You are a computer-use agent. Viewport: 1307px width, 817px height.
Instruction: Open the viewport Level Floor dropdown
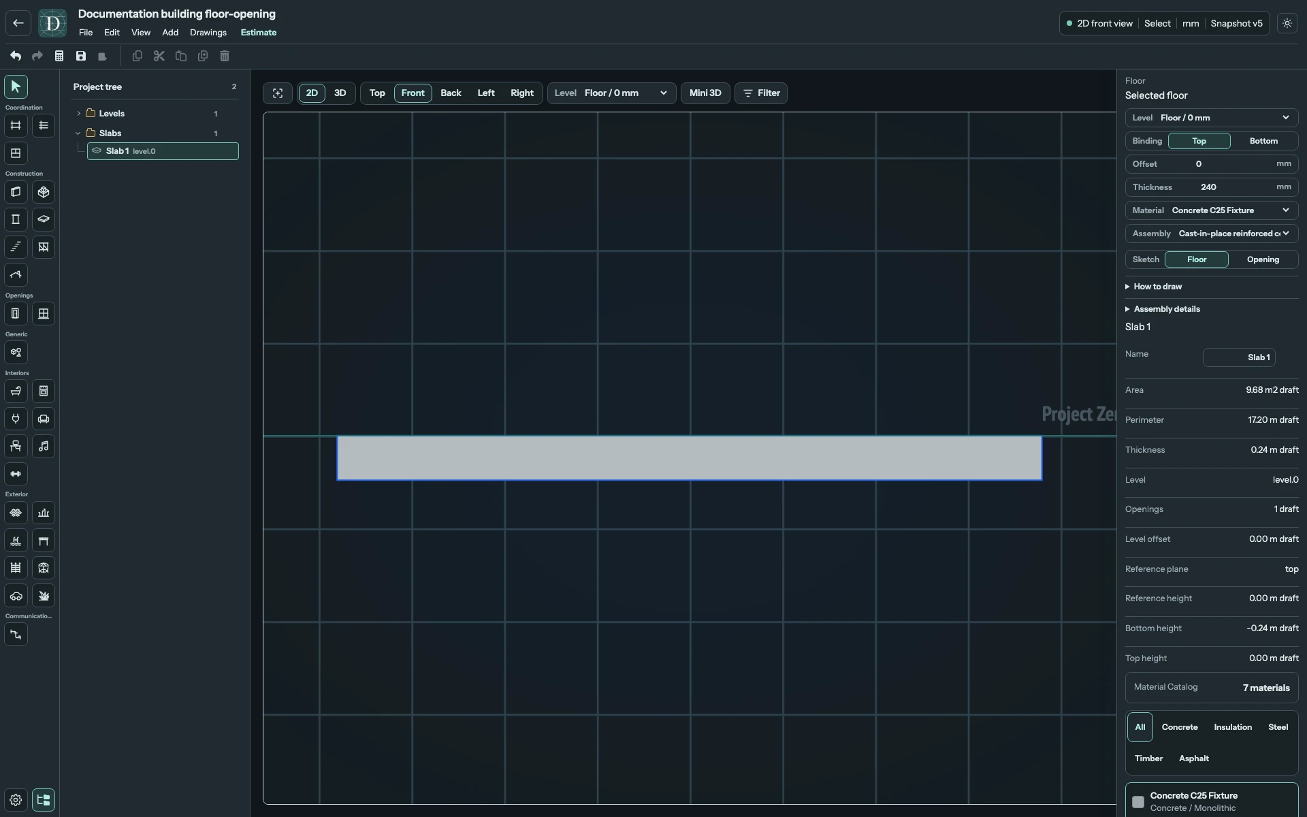(611, 93)
